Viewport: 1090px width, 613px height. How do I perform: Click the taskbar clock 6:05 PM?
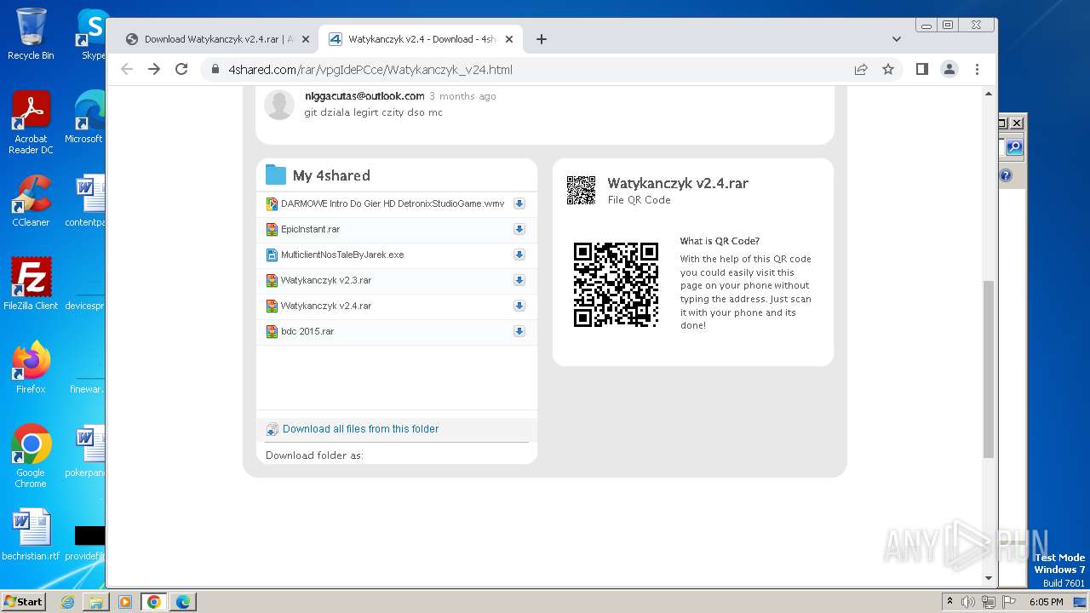tap(1046, 602)
